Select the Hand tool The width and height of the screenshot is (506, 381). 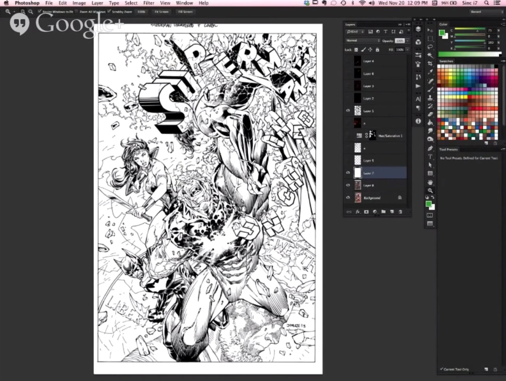[x=430, y=182]
